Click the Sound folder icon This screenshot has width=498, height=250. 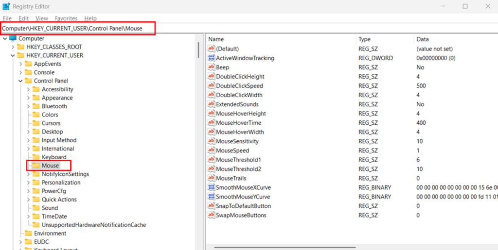point(36,208)
